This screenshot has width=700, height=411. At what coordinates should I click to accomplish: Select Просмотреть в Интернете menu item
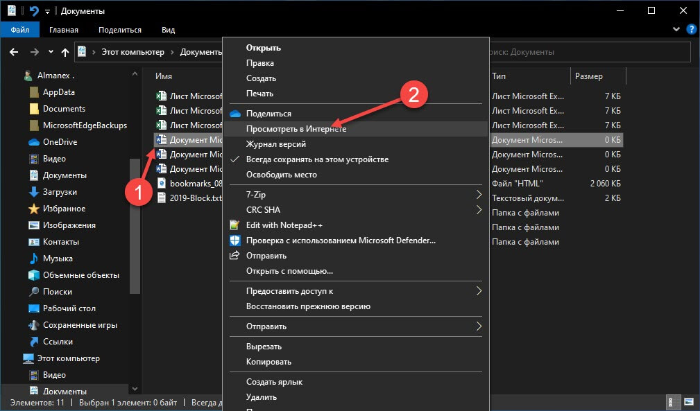296,129
